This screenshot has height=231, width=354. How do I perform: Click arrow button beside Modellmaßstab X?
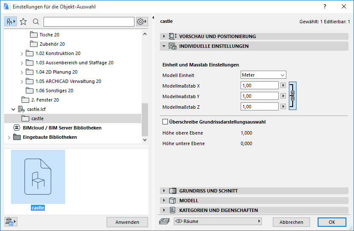click(x=283, y=85)
